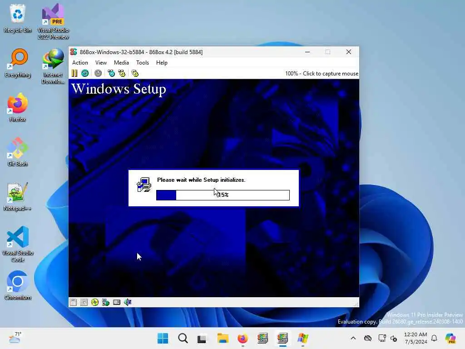This screenshot has width=465, height=349.
Task: Click second floppy drive icon in status bar
Action: click(x=84, y=302)
